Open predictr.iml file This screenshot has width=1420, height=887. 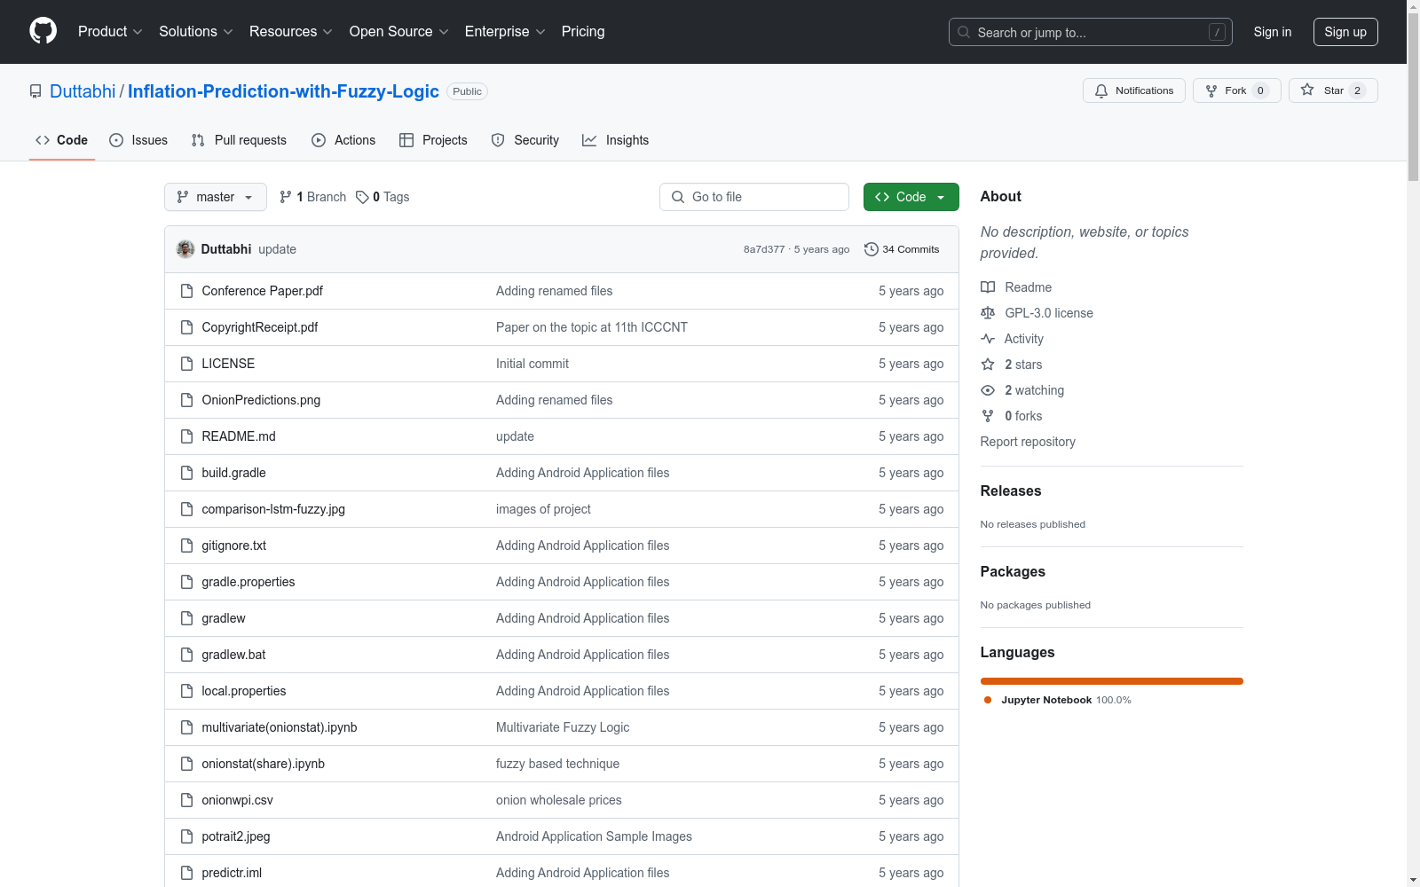[x=232, y=873]
